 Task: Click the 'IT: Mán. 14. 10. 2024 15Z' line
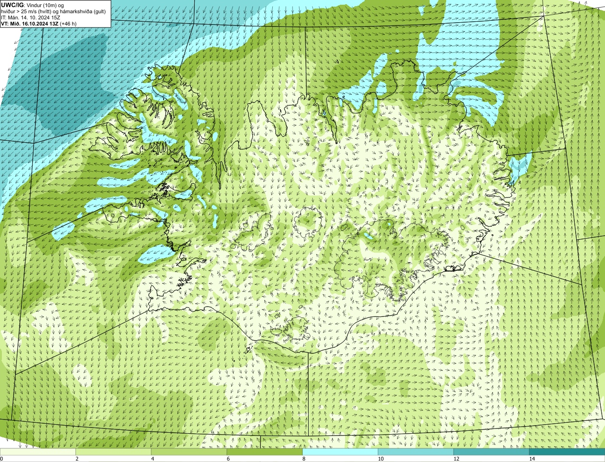[30, 17]
